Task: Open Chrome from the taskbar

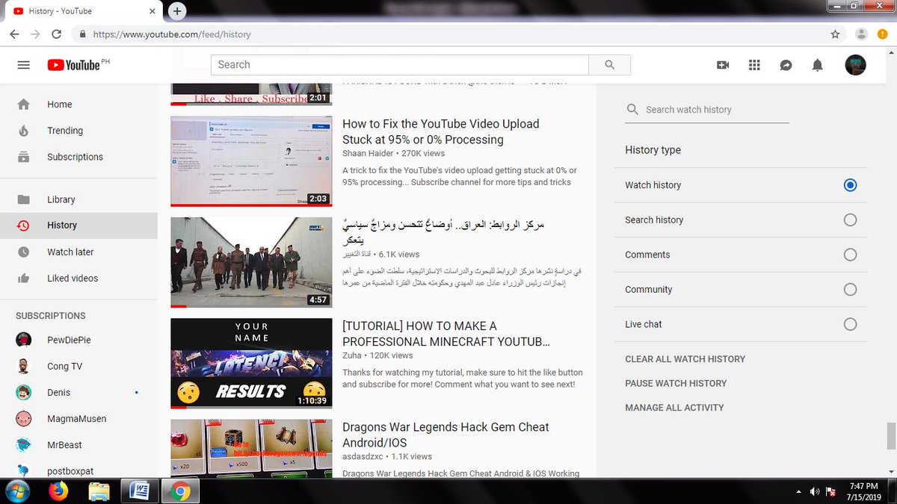Action: 179,491
